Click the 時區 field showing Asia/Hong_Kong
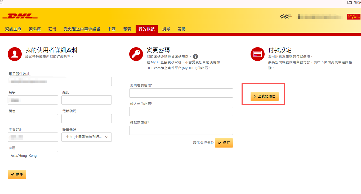Viewport: 361px width, 194px height. (33, 155)
